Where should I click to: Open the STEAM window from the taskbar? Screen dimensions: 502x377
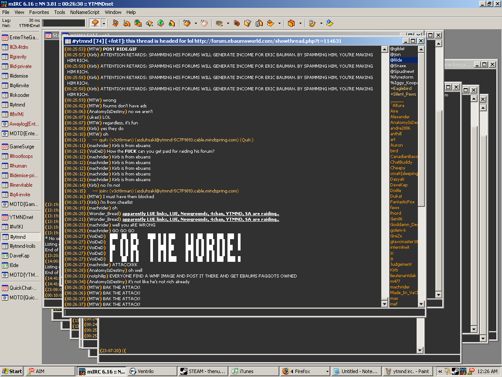click(x=203, y=371)
